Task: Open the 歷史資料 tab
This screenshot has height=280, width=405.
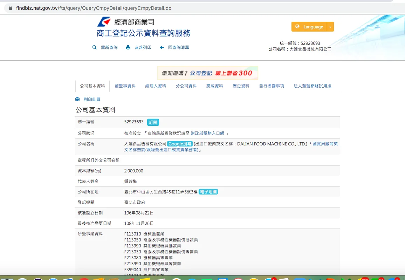Action: [x=241, y=86]
